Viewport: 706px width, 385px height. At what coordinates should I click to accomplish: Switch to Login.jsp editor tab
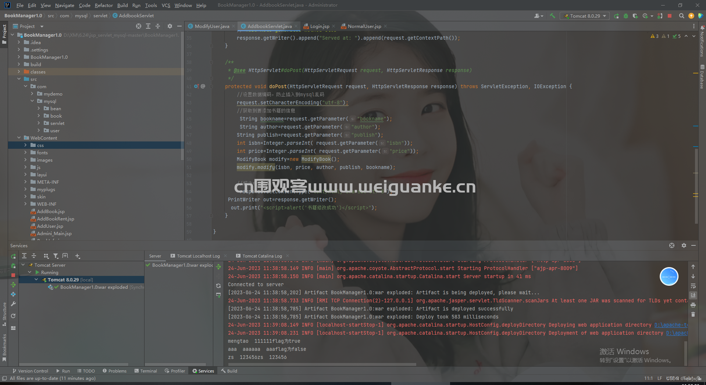pos(320,26)
